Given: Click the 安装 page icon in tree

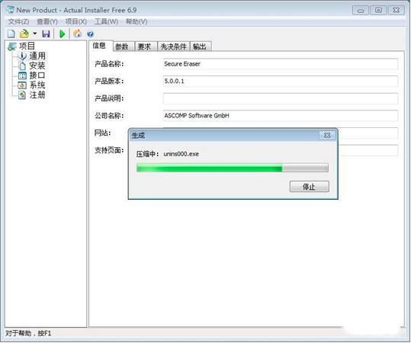Looking at the screenshot, I should click(x=23, y=66).
